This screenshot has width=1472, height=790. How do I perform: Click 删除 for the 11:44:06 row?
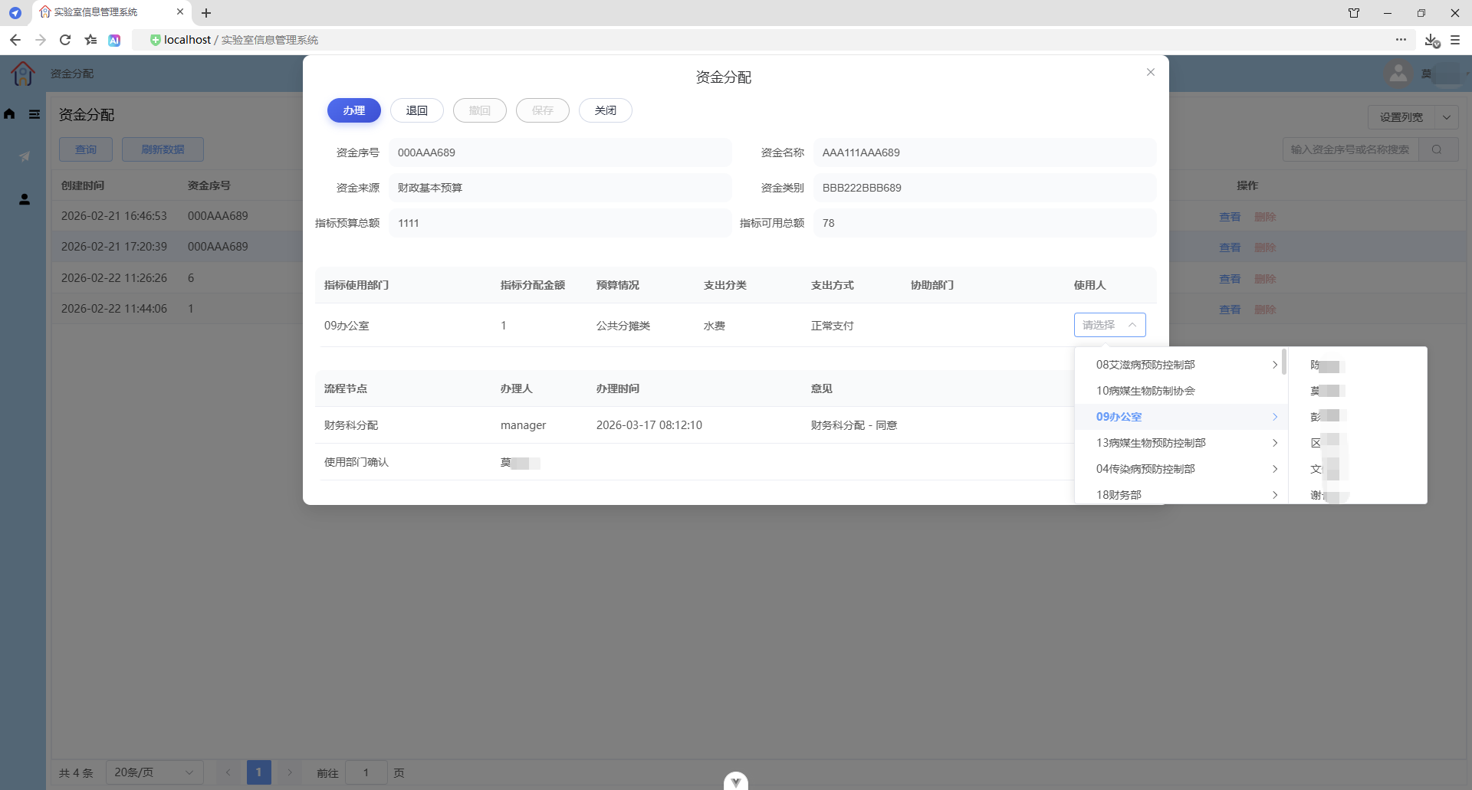(x=1265, y=310)
